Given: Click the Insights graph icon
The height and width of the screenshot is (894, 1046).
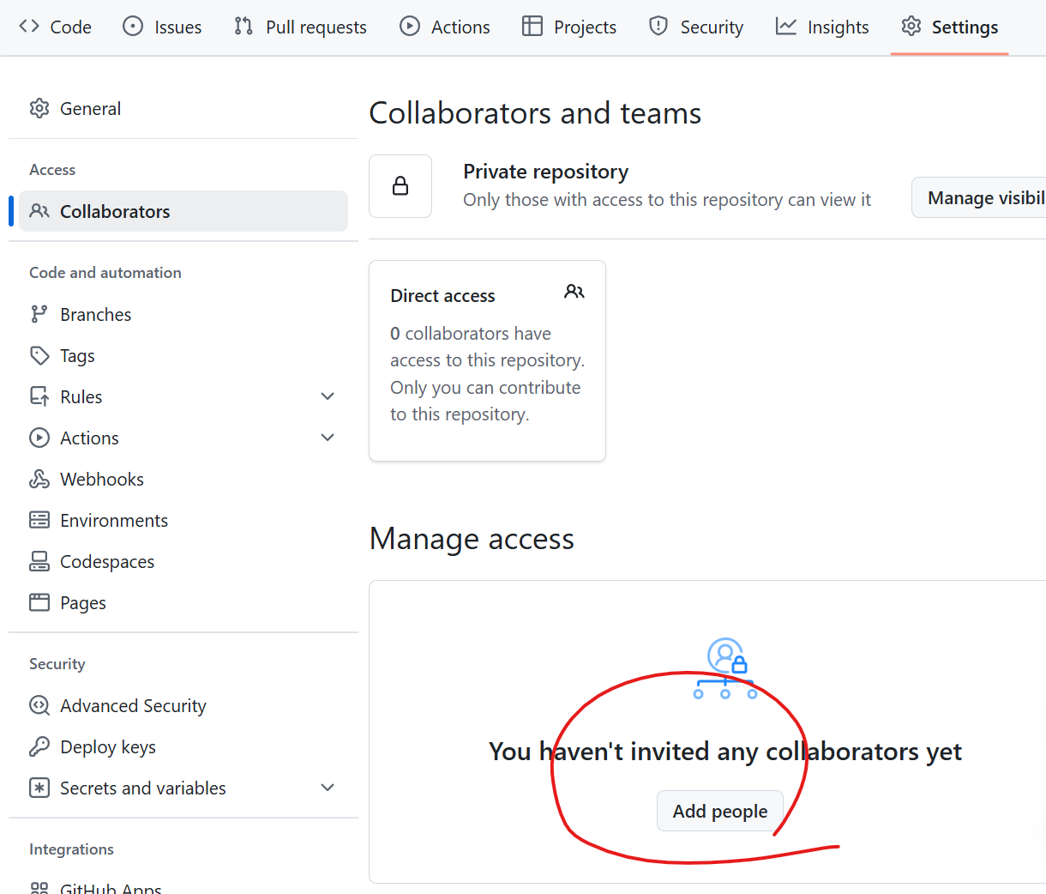Looking at the screenshot, I should click(x=786, y=26).
